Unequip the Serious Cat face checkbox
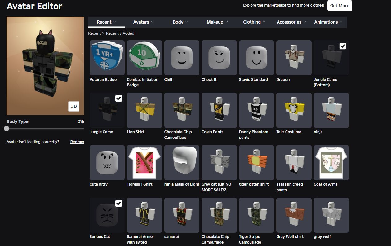This screenshot has height=246, width=391. [x=118, y=203]
